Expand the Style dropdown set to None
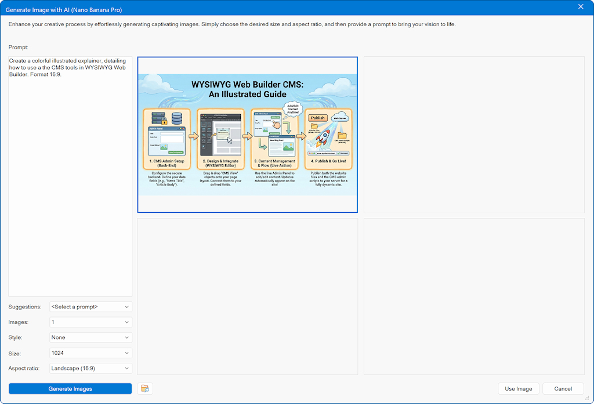594x404 pixels. [x=90, y=337]
